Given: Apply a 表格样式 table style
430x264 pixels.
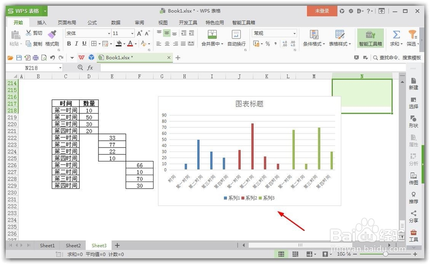Looking at the screenshot, I should coord(339,36).
